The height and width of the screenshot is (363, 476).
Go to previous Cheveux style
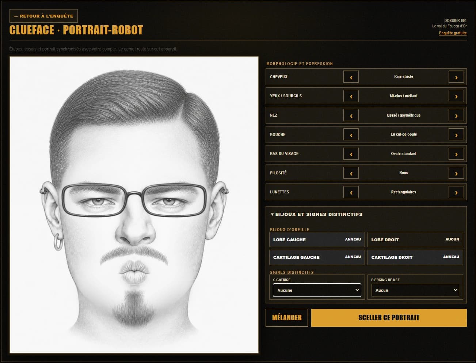[351, 77]
